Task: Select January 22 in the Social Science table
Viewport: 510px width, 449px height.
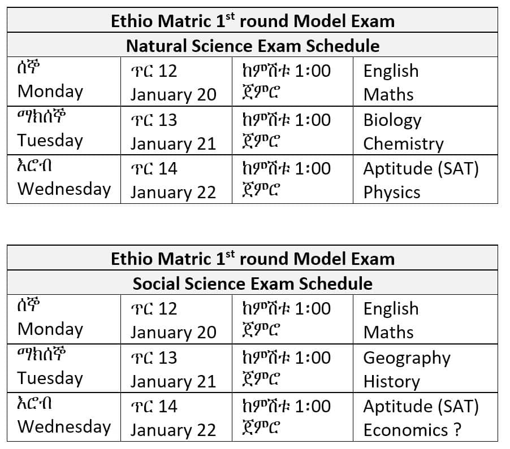Action: pos(173,430)
